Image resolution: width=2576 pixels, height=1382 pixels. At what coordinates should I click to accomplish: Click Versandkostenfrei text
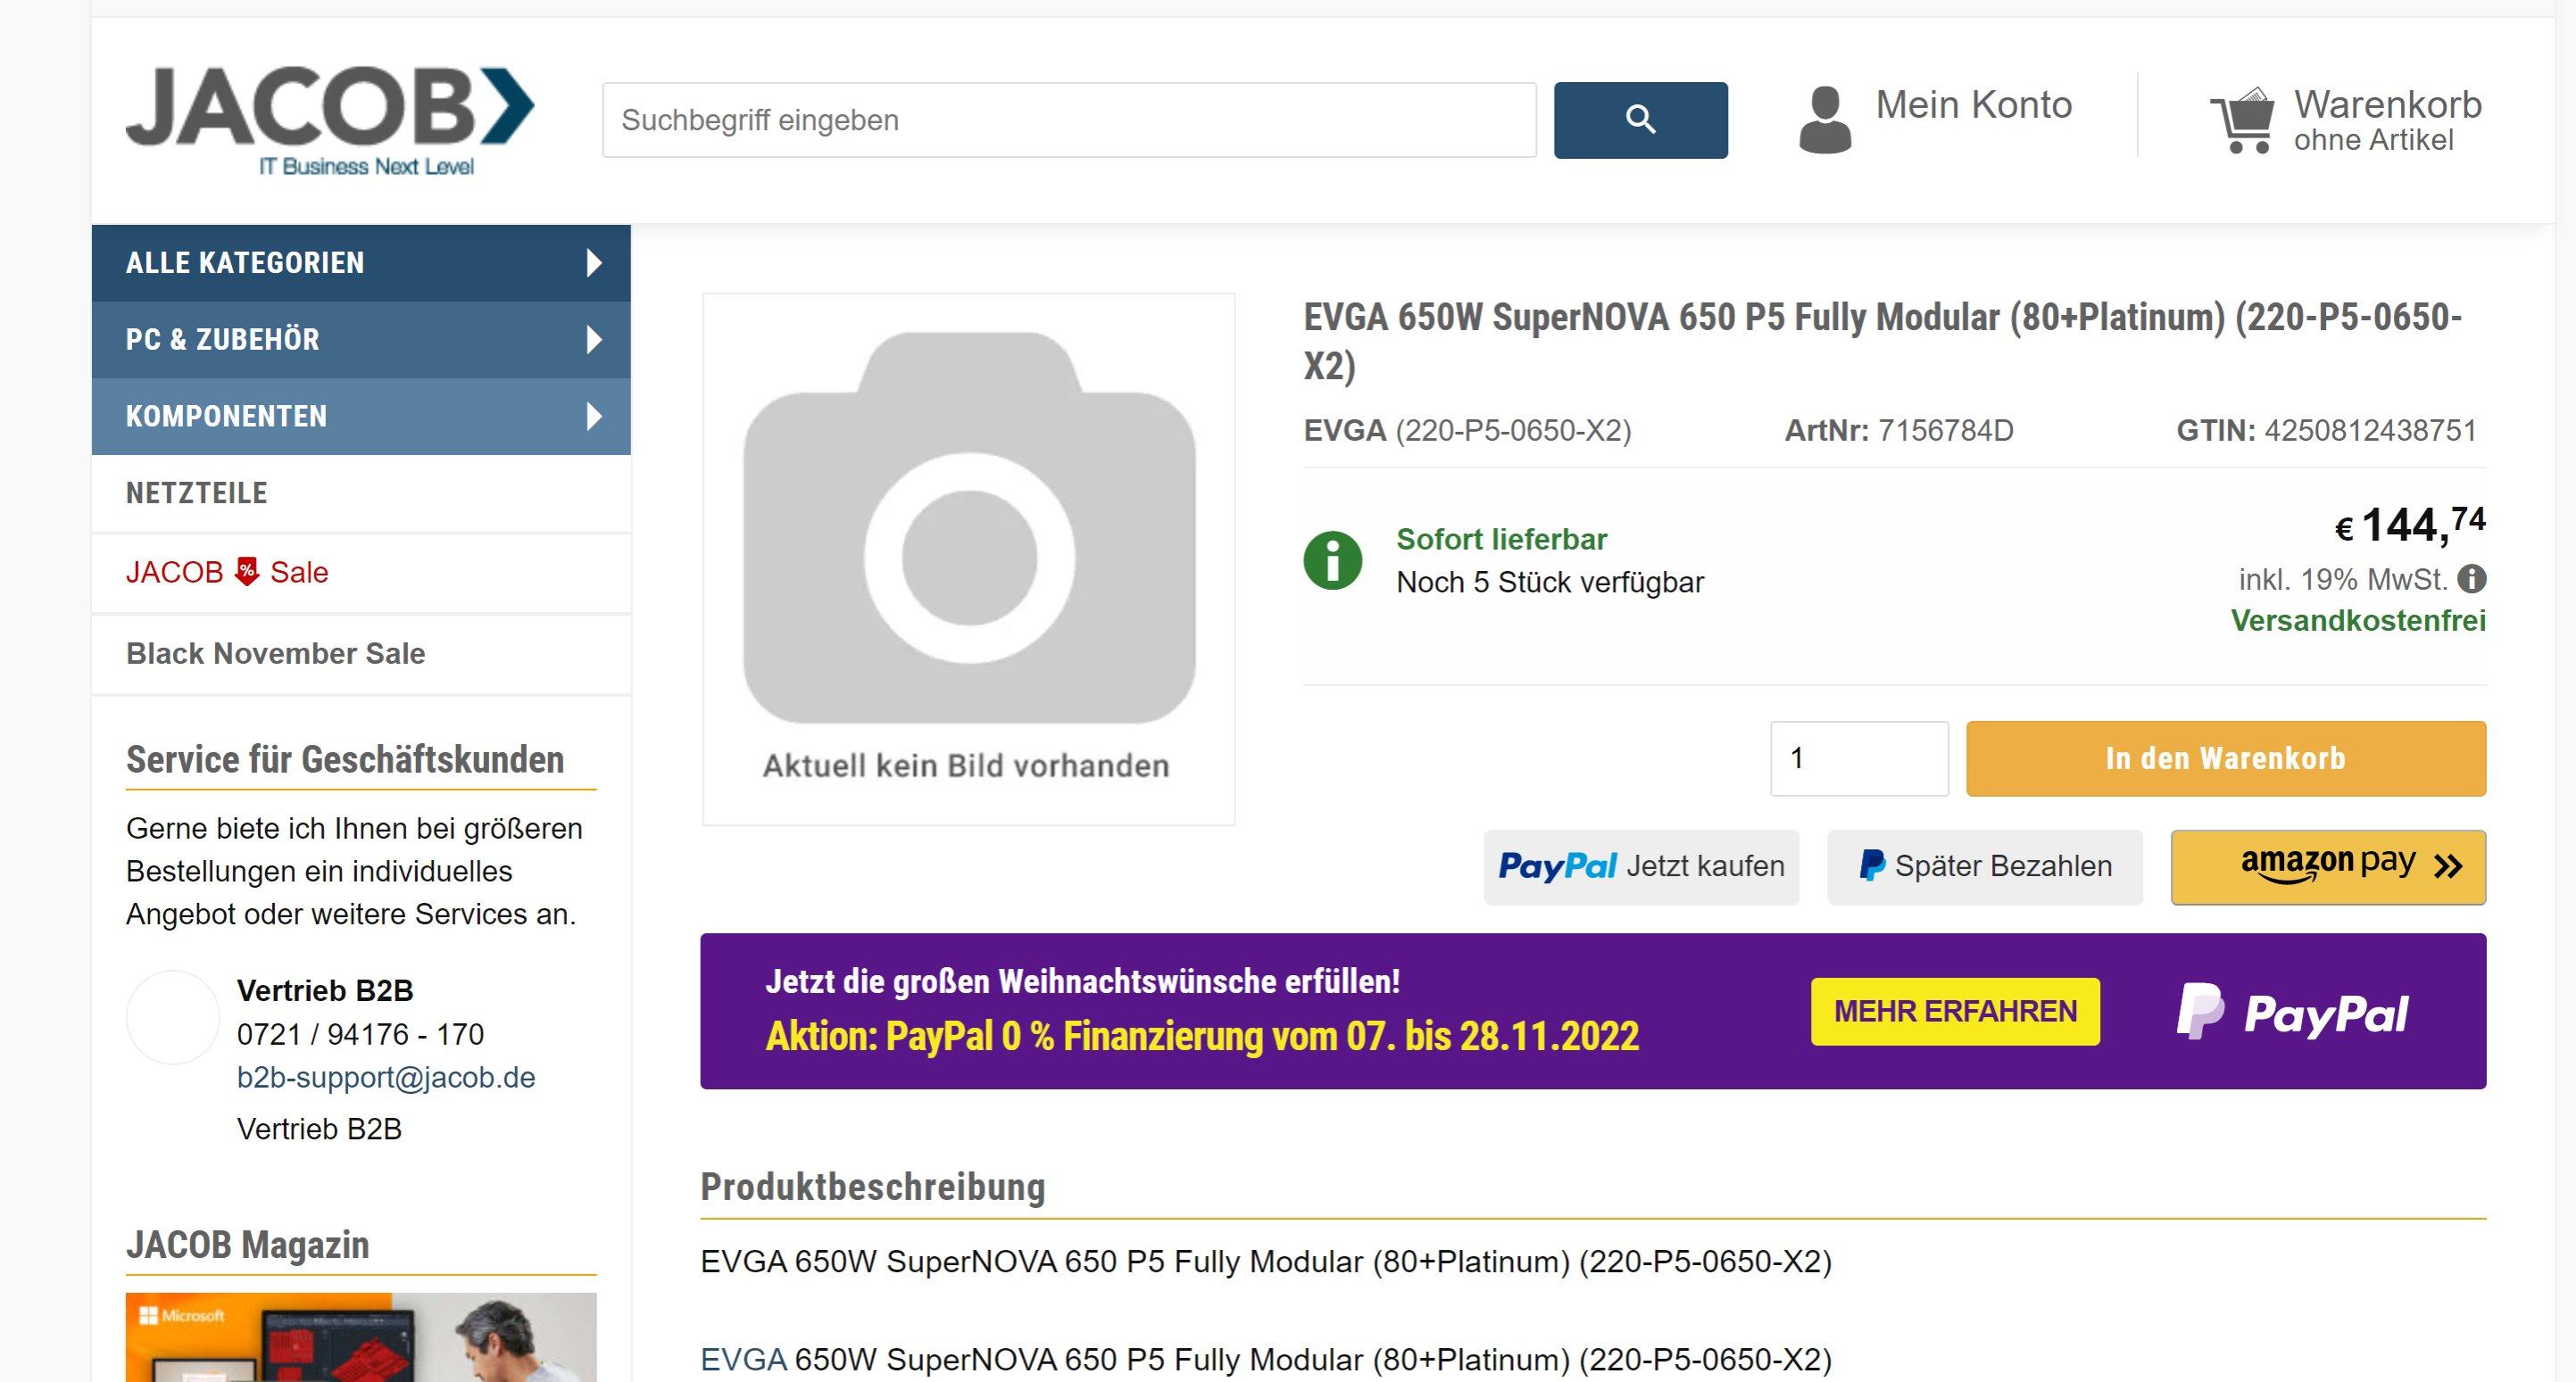(2358, 621)
